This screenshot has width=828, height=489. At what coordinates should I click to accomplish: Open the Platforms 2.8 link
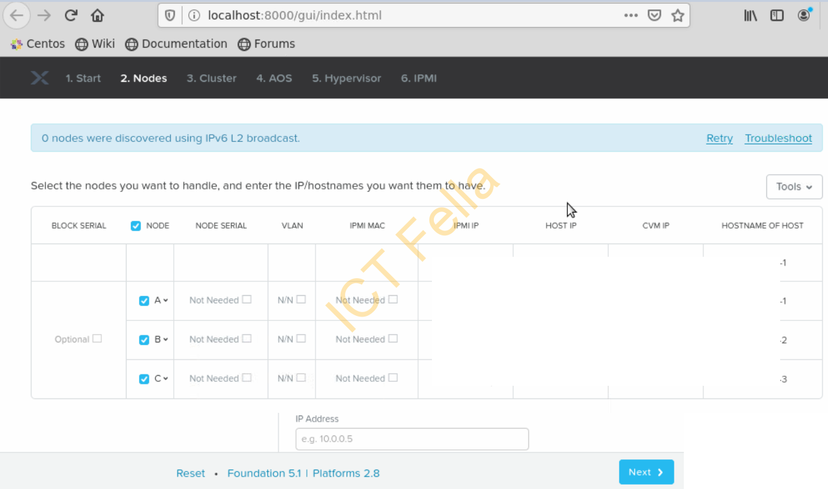point(346,473)
